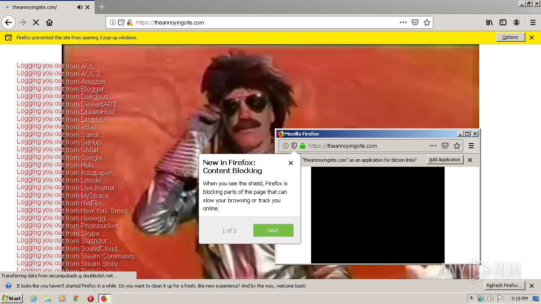Close the Content Blocking tour popup
Image resolution: width=541 pixels, height=304 pixels.
click(290, 163)
